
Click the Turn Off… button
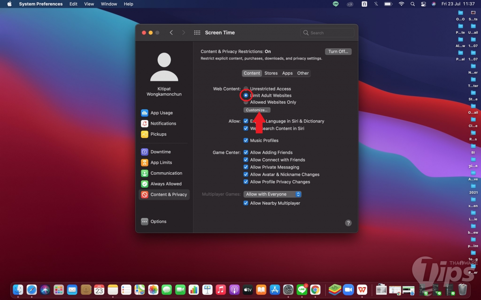(338, 52)
